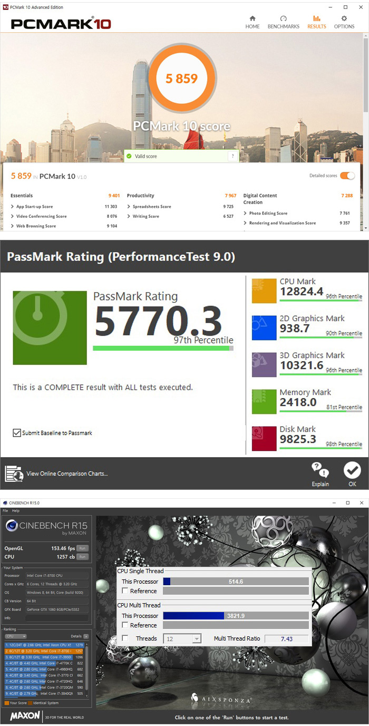This screenshot has width=369, height=726.
Task: Click the Cinebench title bar app icon
Action: (6, 503)
